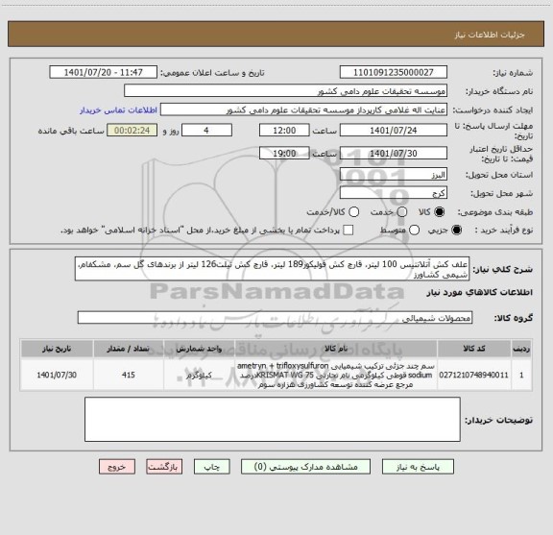Select the متوسط purchase type radio

tap(414, 231)
